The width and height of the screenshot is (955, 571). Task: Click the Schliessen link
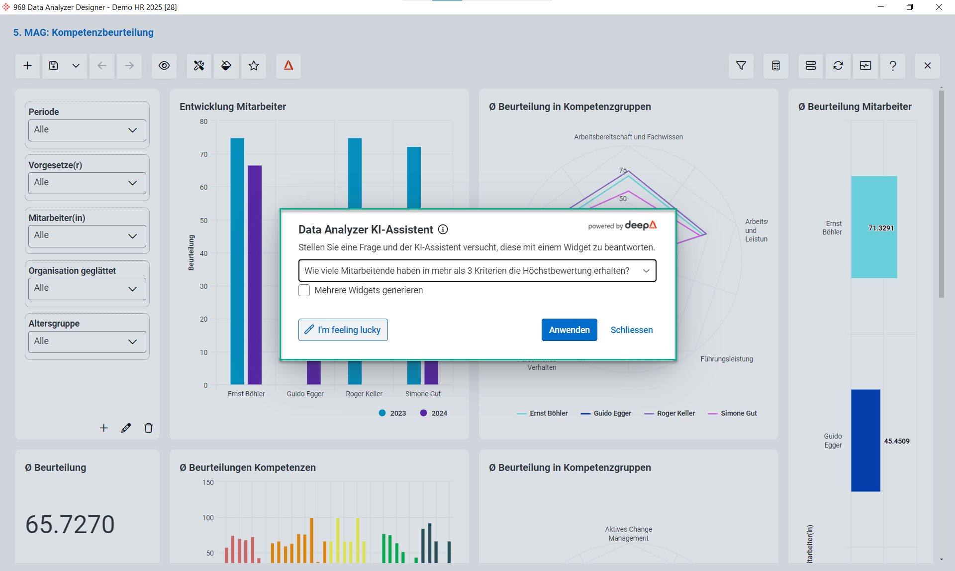[x=632, y=330]
